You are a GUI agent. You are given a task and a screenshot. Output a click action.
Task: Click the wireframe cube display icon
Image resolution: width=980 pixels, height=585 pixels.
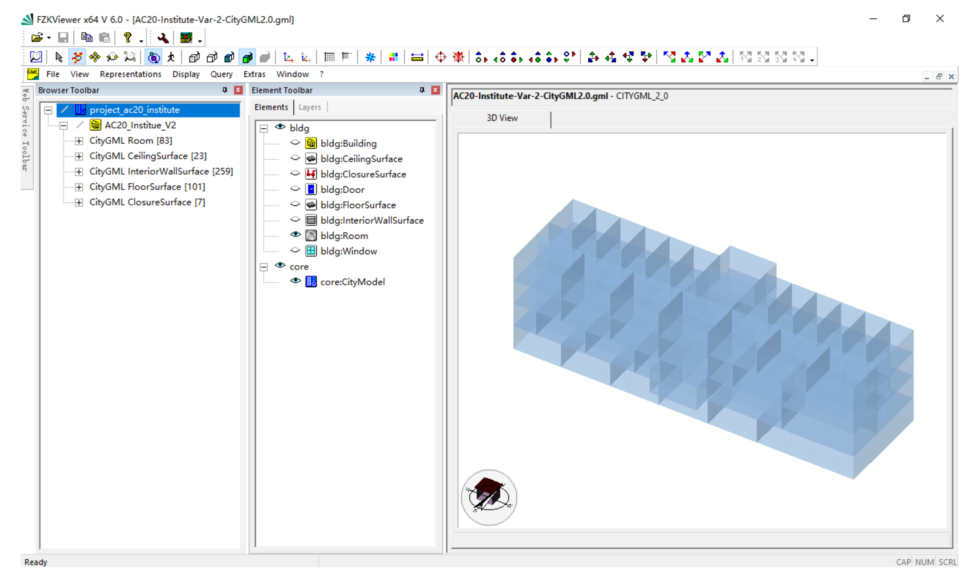pyautogui.click(x=194, y=57)
